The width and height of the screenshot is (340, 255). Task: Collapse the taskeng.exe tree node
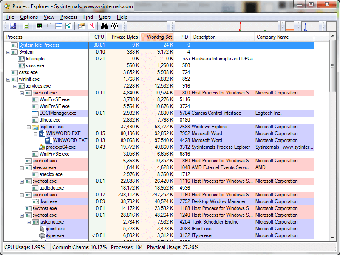pyautogui.click(x=28, y=222)
